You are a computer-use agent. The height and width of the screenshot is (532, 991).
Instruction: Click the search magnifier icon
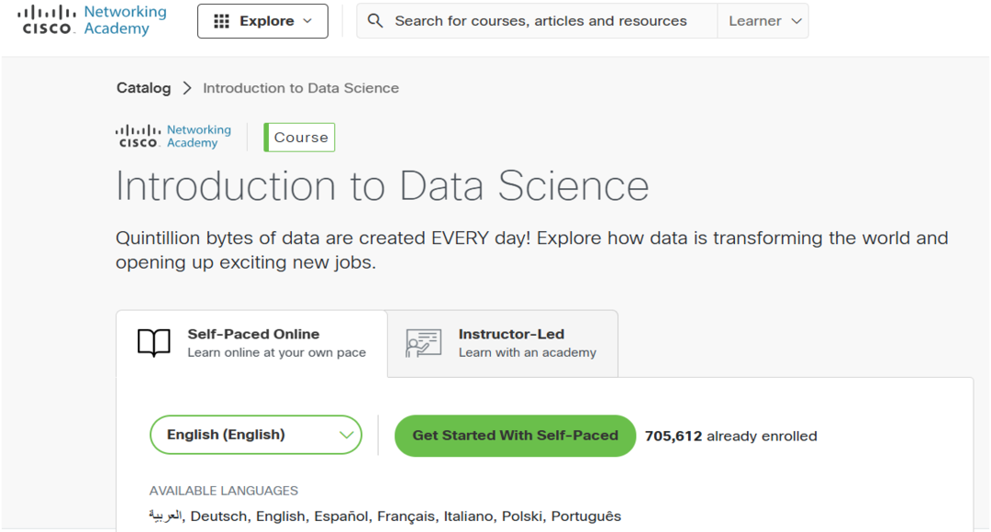(374, 21)
